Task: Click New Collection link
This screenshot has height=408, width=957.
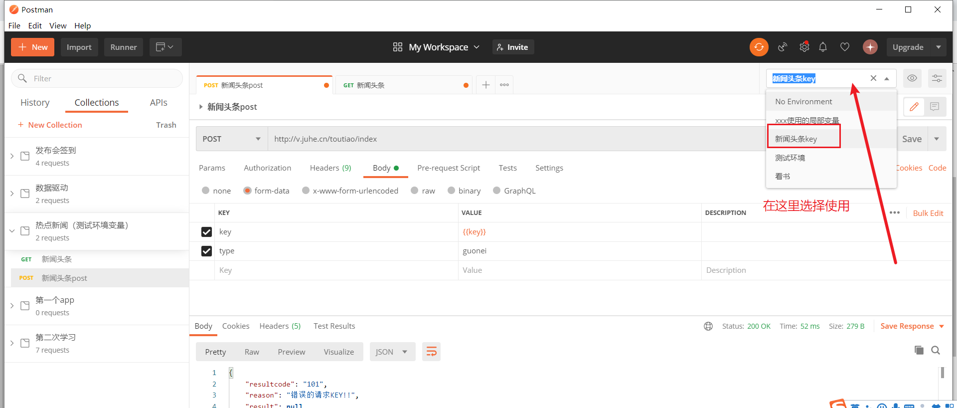Action: [x=50, y=125]
